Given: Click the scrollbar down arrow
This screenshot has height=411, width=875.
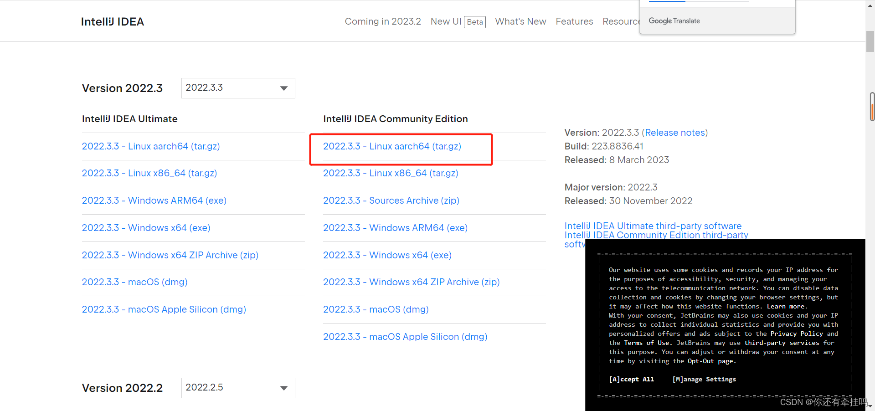Looking at the screenshot, I should 870,406.
